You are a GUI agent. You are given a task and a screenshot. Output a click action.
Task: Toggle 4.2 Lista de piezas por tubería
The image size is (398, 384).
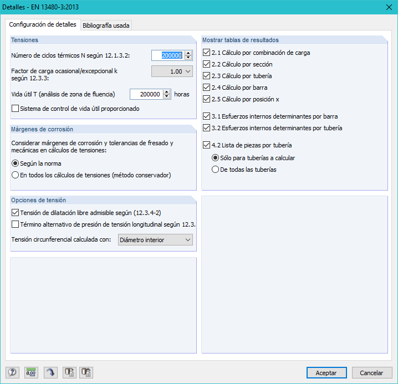(206, 145)
